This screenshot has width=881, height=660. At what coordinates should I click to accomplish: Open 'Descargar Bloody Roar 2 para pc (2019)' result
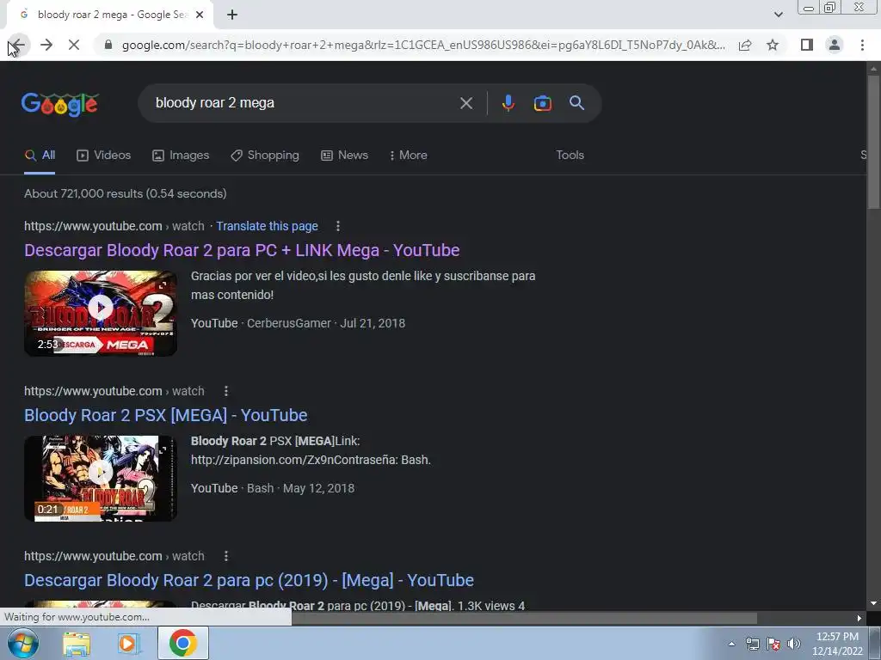click(x=249, y=580)
